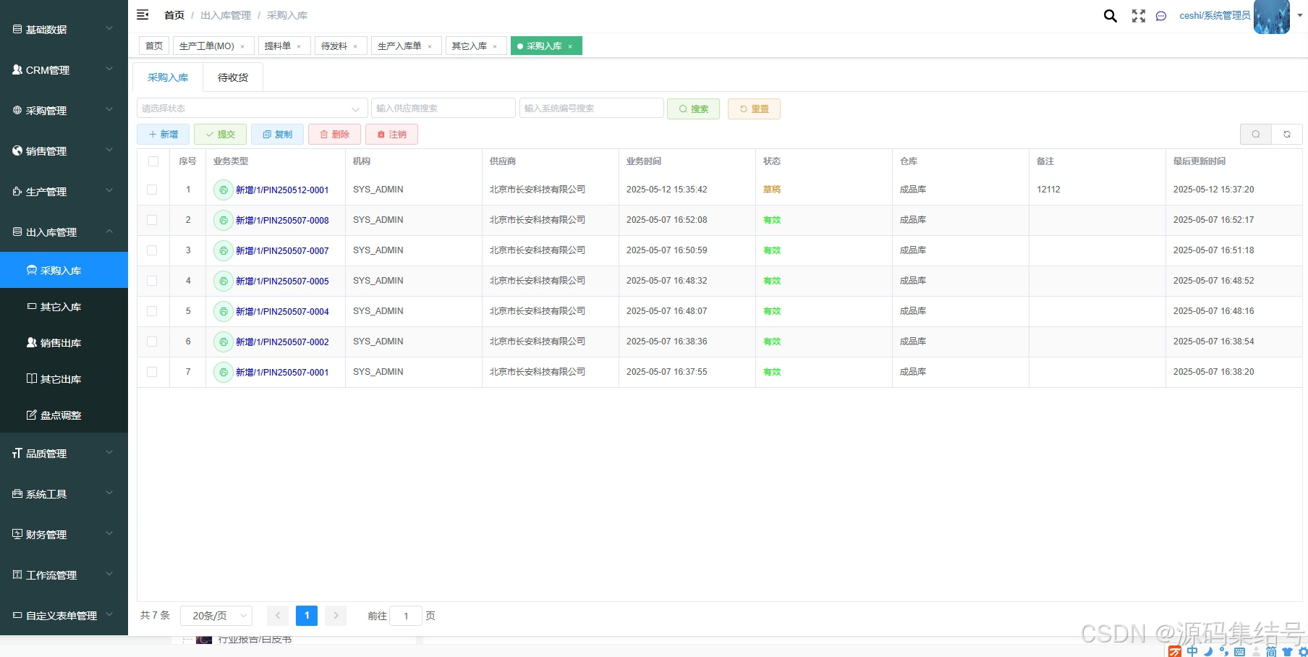The height and width of the screenshot is (657, 1308).
Task: Close the active 采购入库 page tab
Action: pos(570,46)
